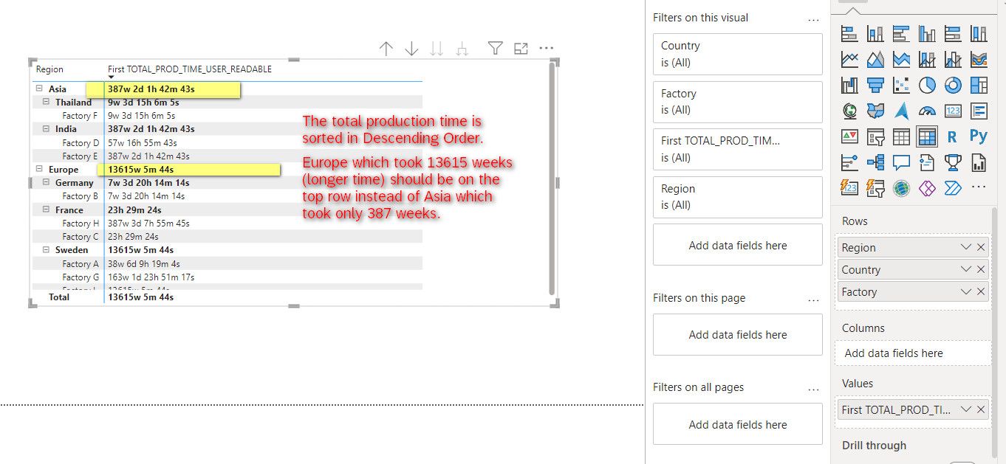Collapse the India row
Image resolution: width=1006 pixels, height=464 pixels.
(45, 129)
